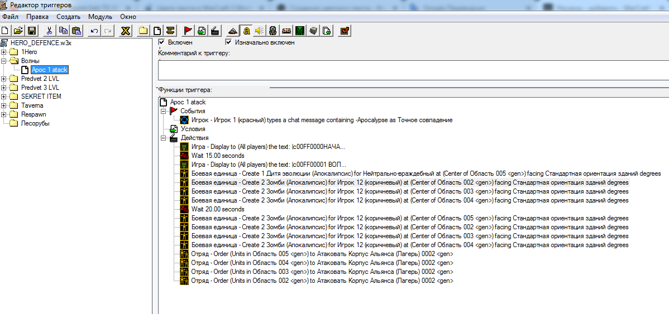Save the map with the floppy disk icon

pyautogui.click(x=32, y=30)
